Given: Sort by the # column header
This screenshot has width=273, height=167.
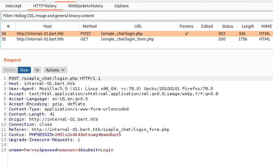Looking at the screenshot, I should click(x=8, y=26).
